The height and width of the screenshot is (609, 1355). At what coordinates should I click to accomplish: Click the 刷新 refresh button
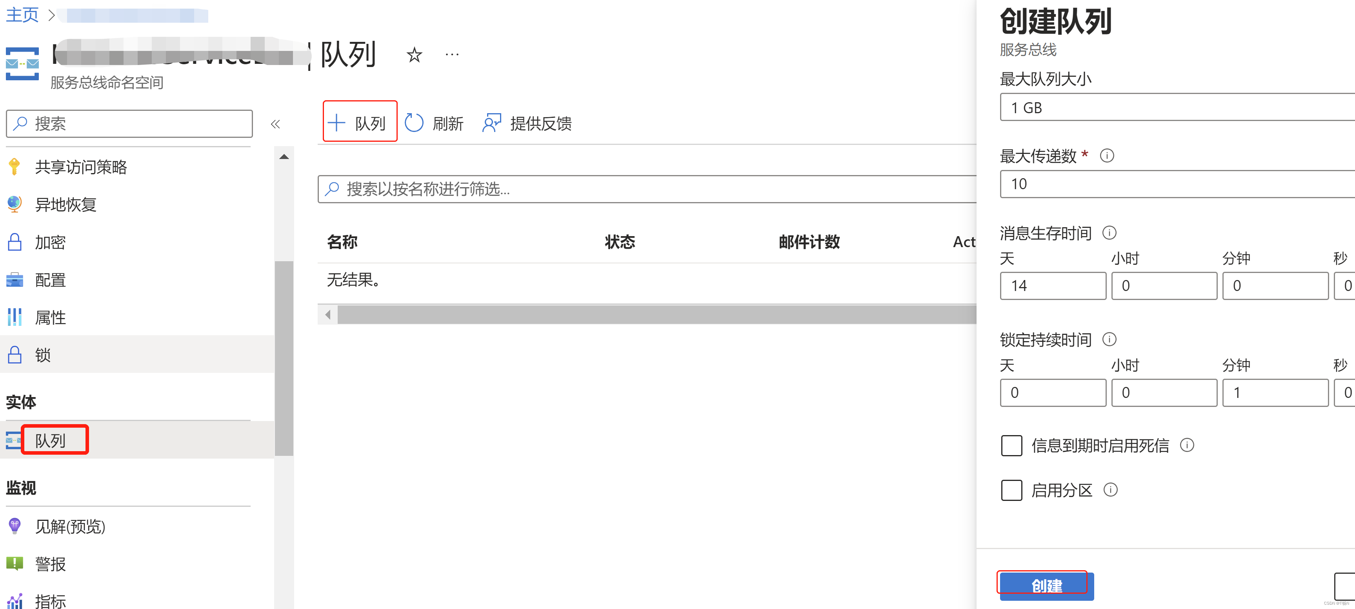[434, 123]
